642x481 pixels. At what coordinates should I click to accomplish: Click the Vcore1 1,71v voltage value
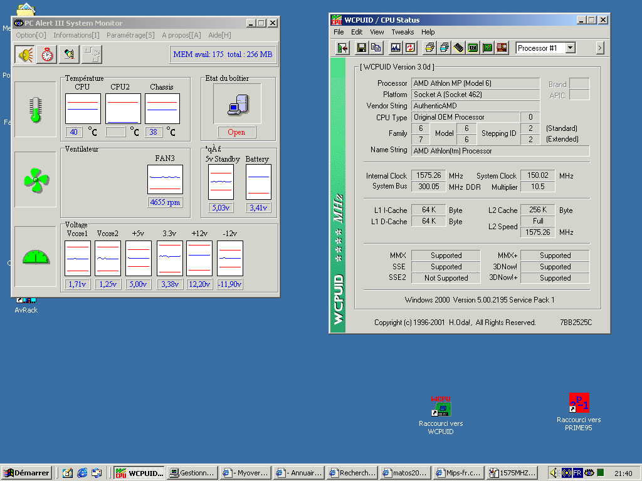[x=77, y=284]
